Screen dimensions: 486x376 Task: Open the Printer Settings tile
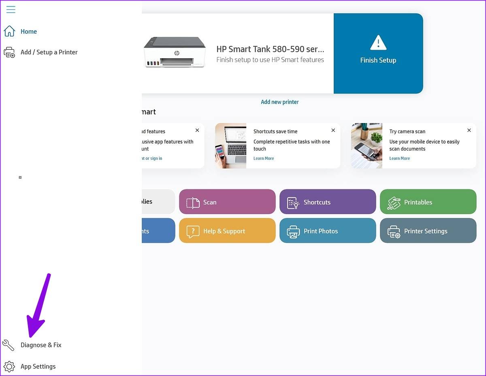[428, 231]
